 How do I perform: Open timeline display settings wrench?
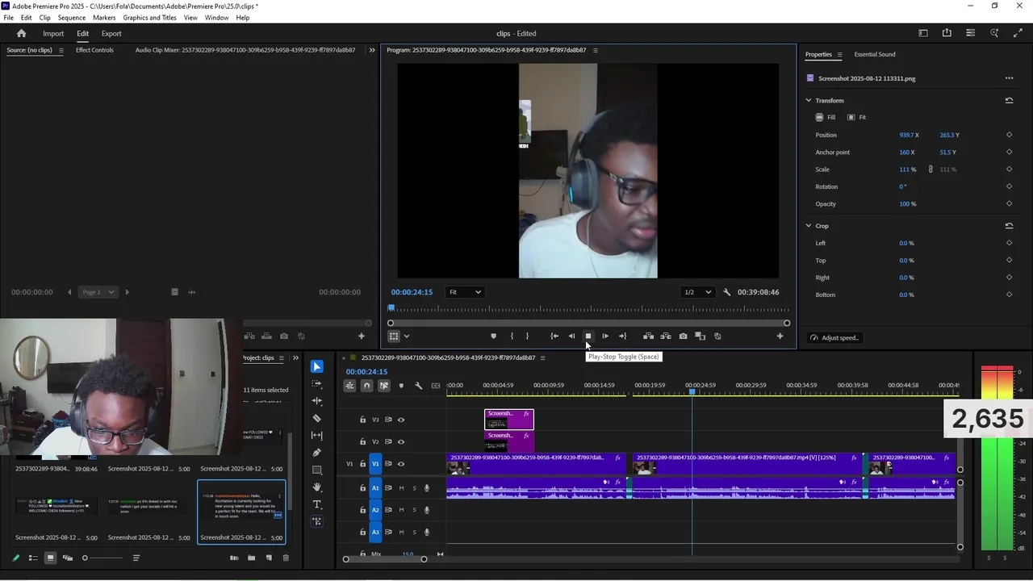pos(418,386)
